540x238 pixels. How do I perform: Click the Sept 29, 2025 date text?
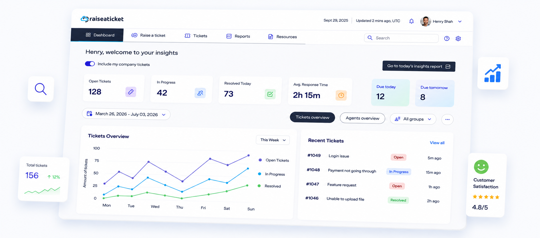336,20
